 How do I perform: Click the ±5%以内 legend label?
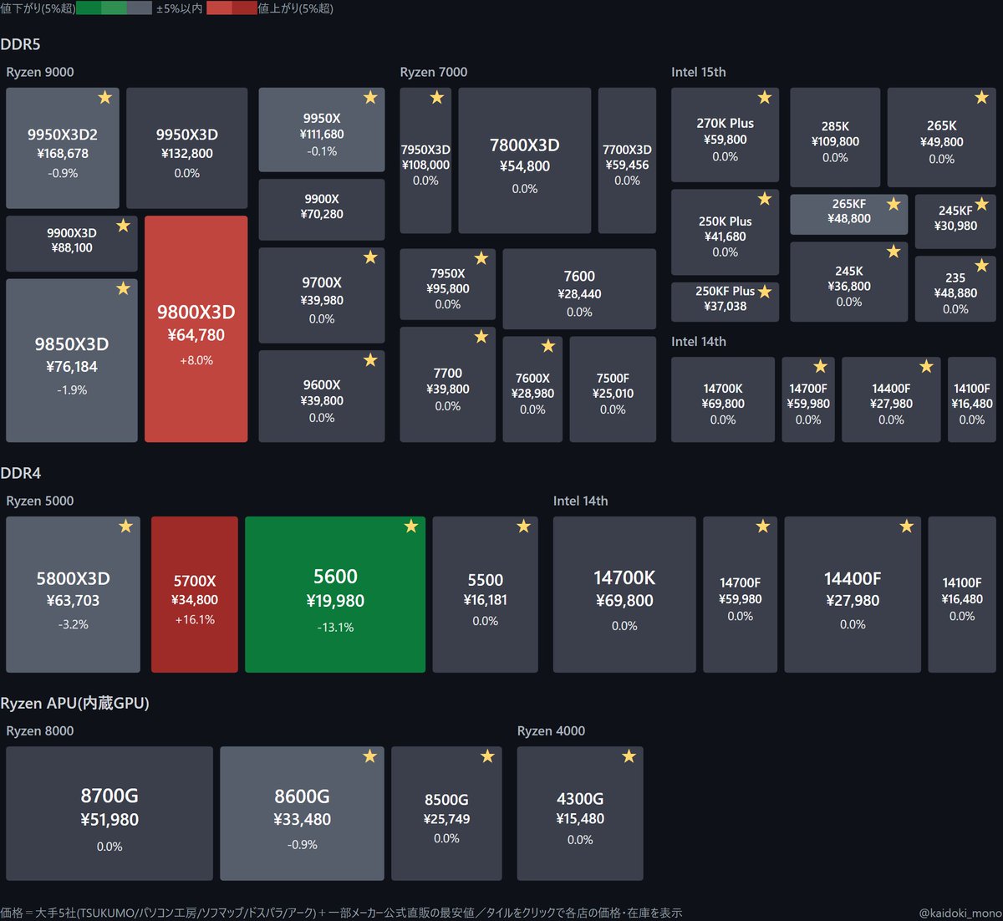pos(180,8)
